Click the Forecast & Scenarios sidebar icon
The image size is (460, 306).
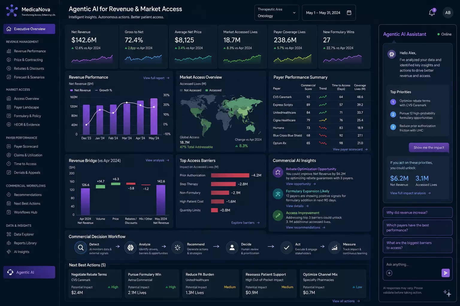[x=9, y=77]
